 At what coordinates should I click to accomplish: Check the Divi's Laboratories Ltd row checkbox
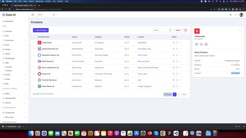tap(34, 67)
